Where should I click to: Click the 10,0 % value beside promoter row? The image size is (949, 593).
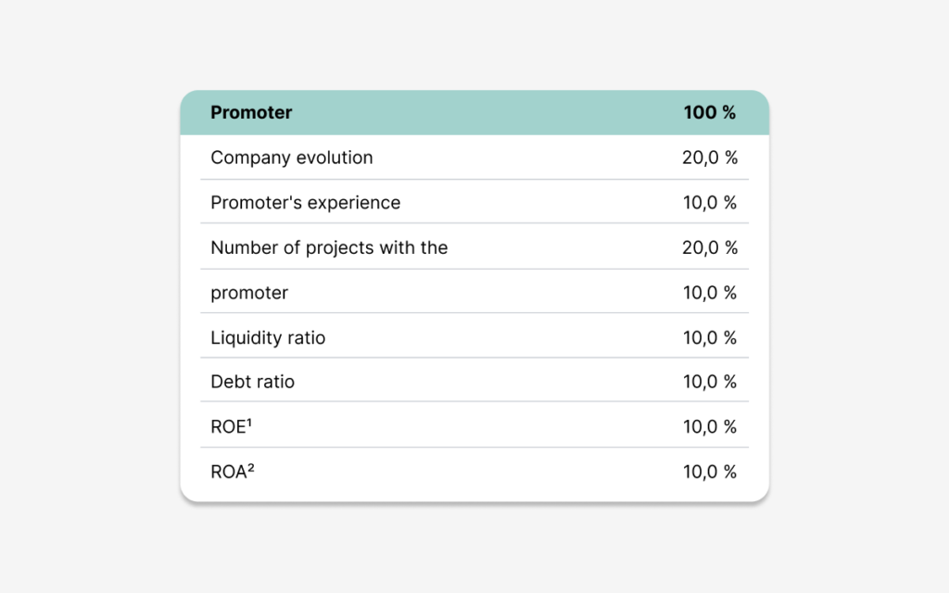[x=709, y=293]
